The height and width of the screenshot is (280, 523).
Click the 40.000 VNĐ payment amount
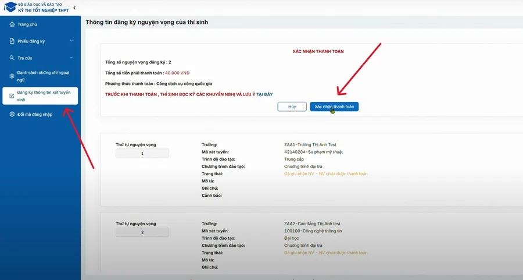point(177,73)
